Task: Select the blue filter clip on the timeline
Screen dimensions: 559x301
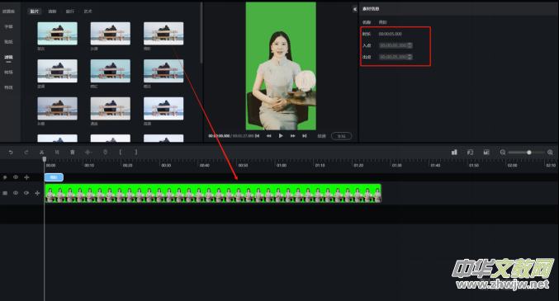Action: click(54, 177)
